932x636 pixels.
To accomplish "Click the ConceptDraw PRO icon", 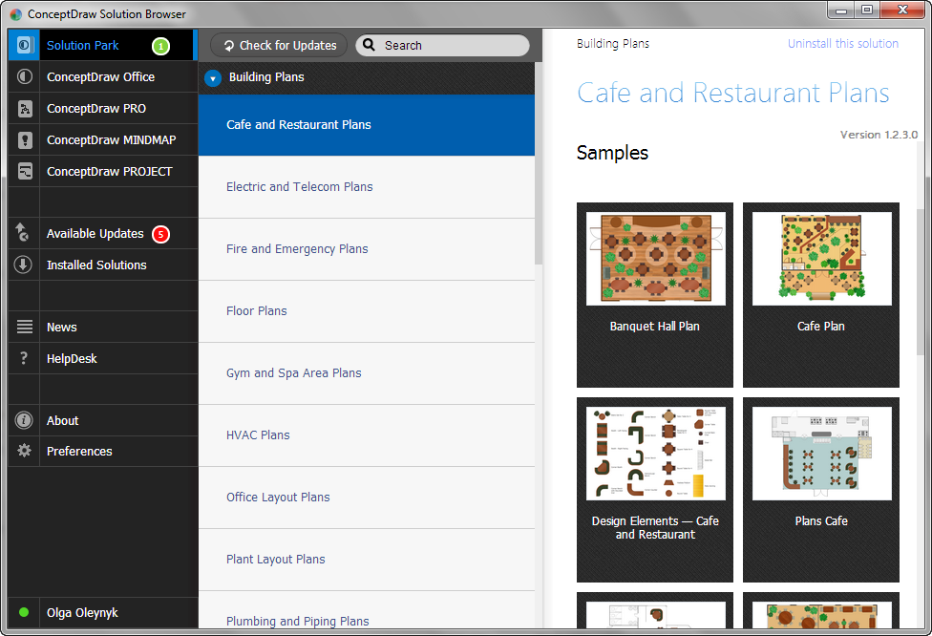I will point(25,108).
